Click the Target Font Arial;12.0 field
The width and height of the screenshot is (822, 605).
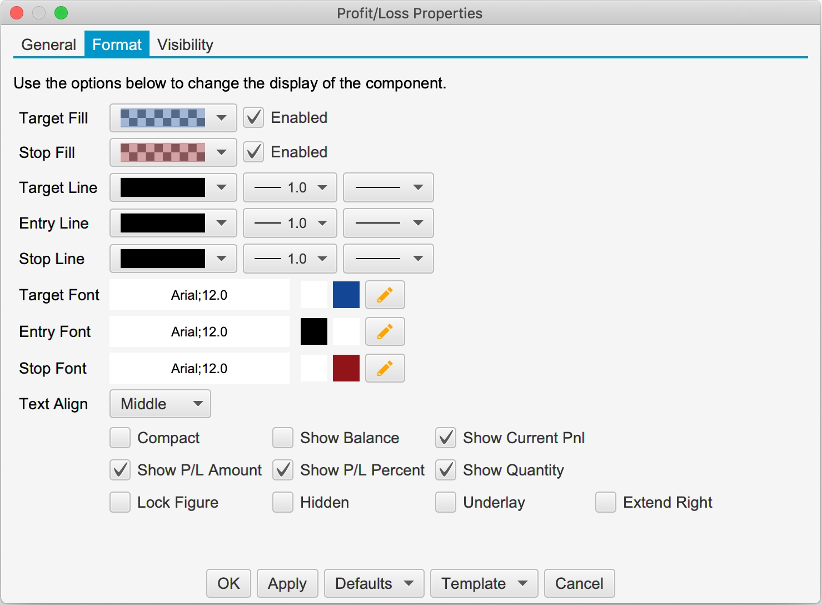pos(200,295)
